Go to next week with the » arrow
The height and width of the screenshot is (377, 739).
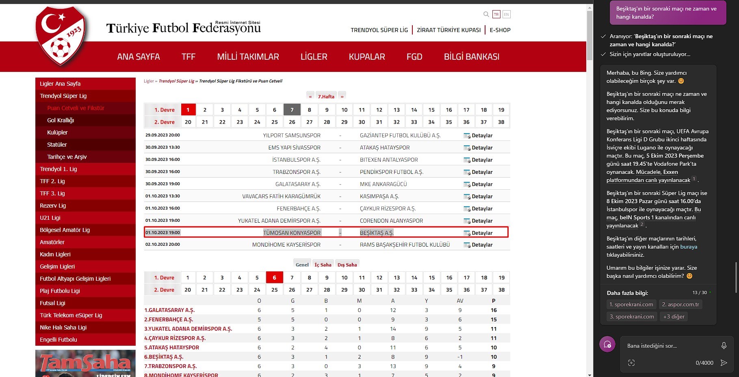tap(342, 96)
